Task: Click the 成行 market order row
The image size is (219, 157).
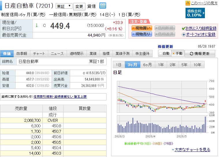Action: (53, 115)
